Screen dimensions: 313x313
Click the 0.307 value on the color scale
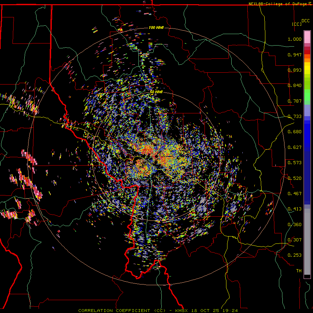[x=295, y=240]
